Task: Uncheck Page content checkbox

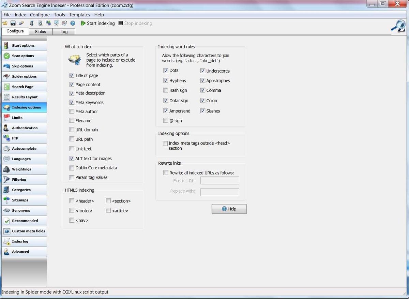Action: tap(72, 84)
